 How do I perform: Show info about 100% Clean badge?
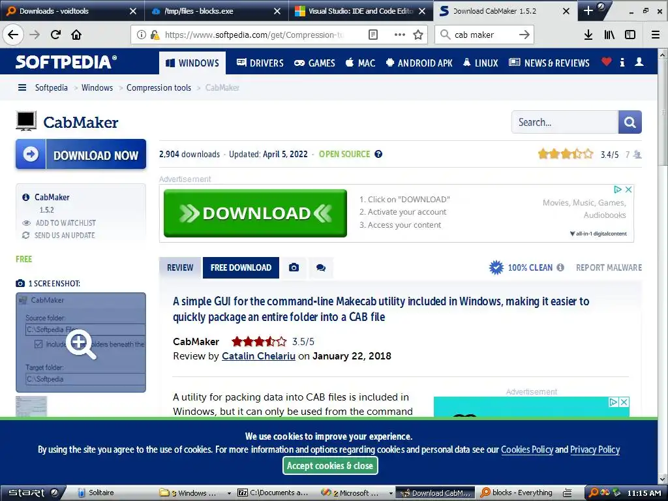pos(560,267)
